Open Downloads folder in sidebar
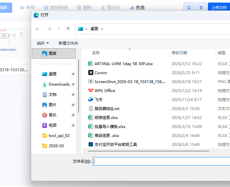The height and width of the screenshot is (187, 230). pos(59,84)
